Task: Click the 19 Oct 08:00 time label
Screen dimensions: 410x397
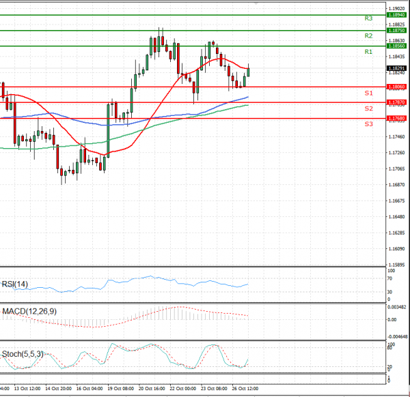Action: pos(120,388)
